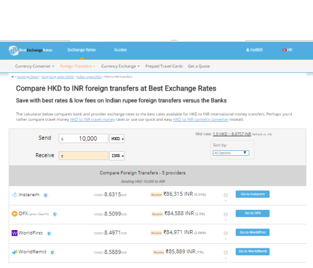Expand WorldFirst row details chevron
The image size is (313, 268).
click(x=226, y=239)
